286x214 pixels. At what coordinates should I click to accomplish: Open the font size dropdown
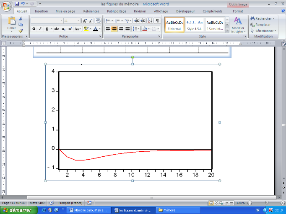click(x=78, y=20)
